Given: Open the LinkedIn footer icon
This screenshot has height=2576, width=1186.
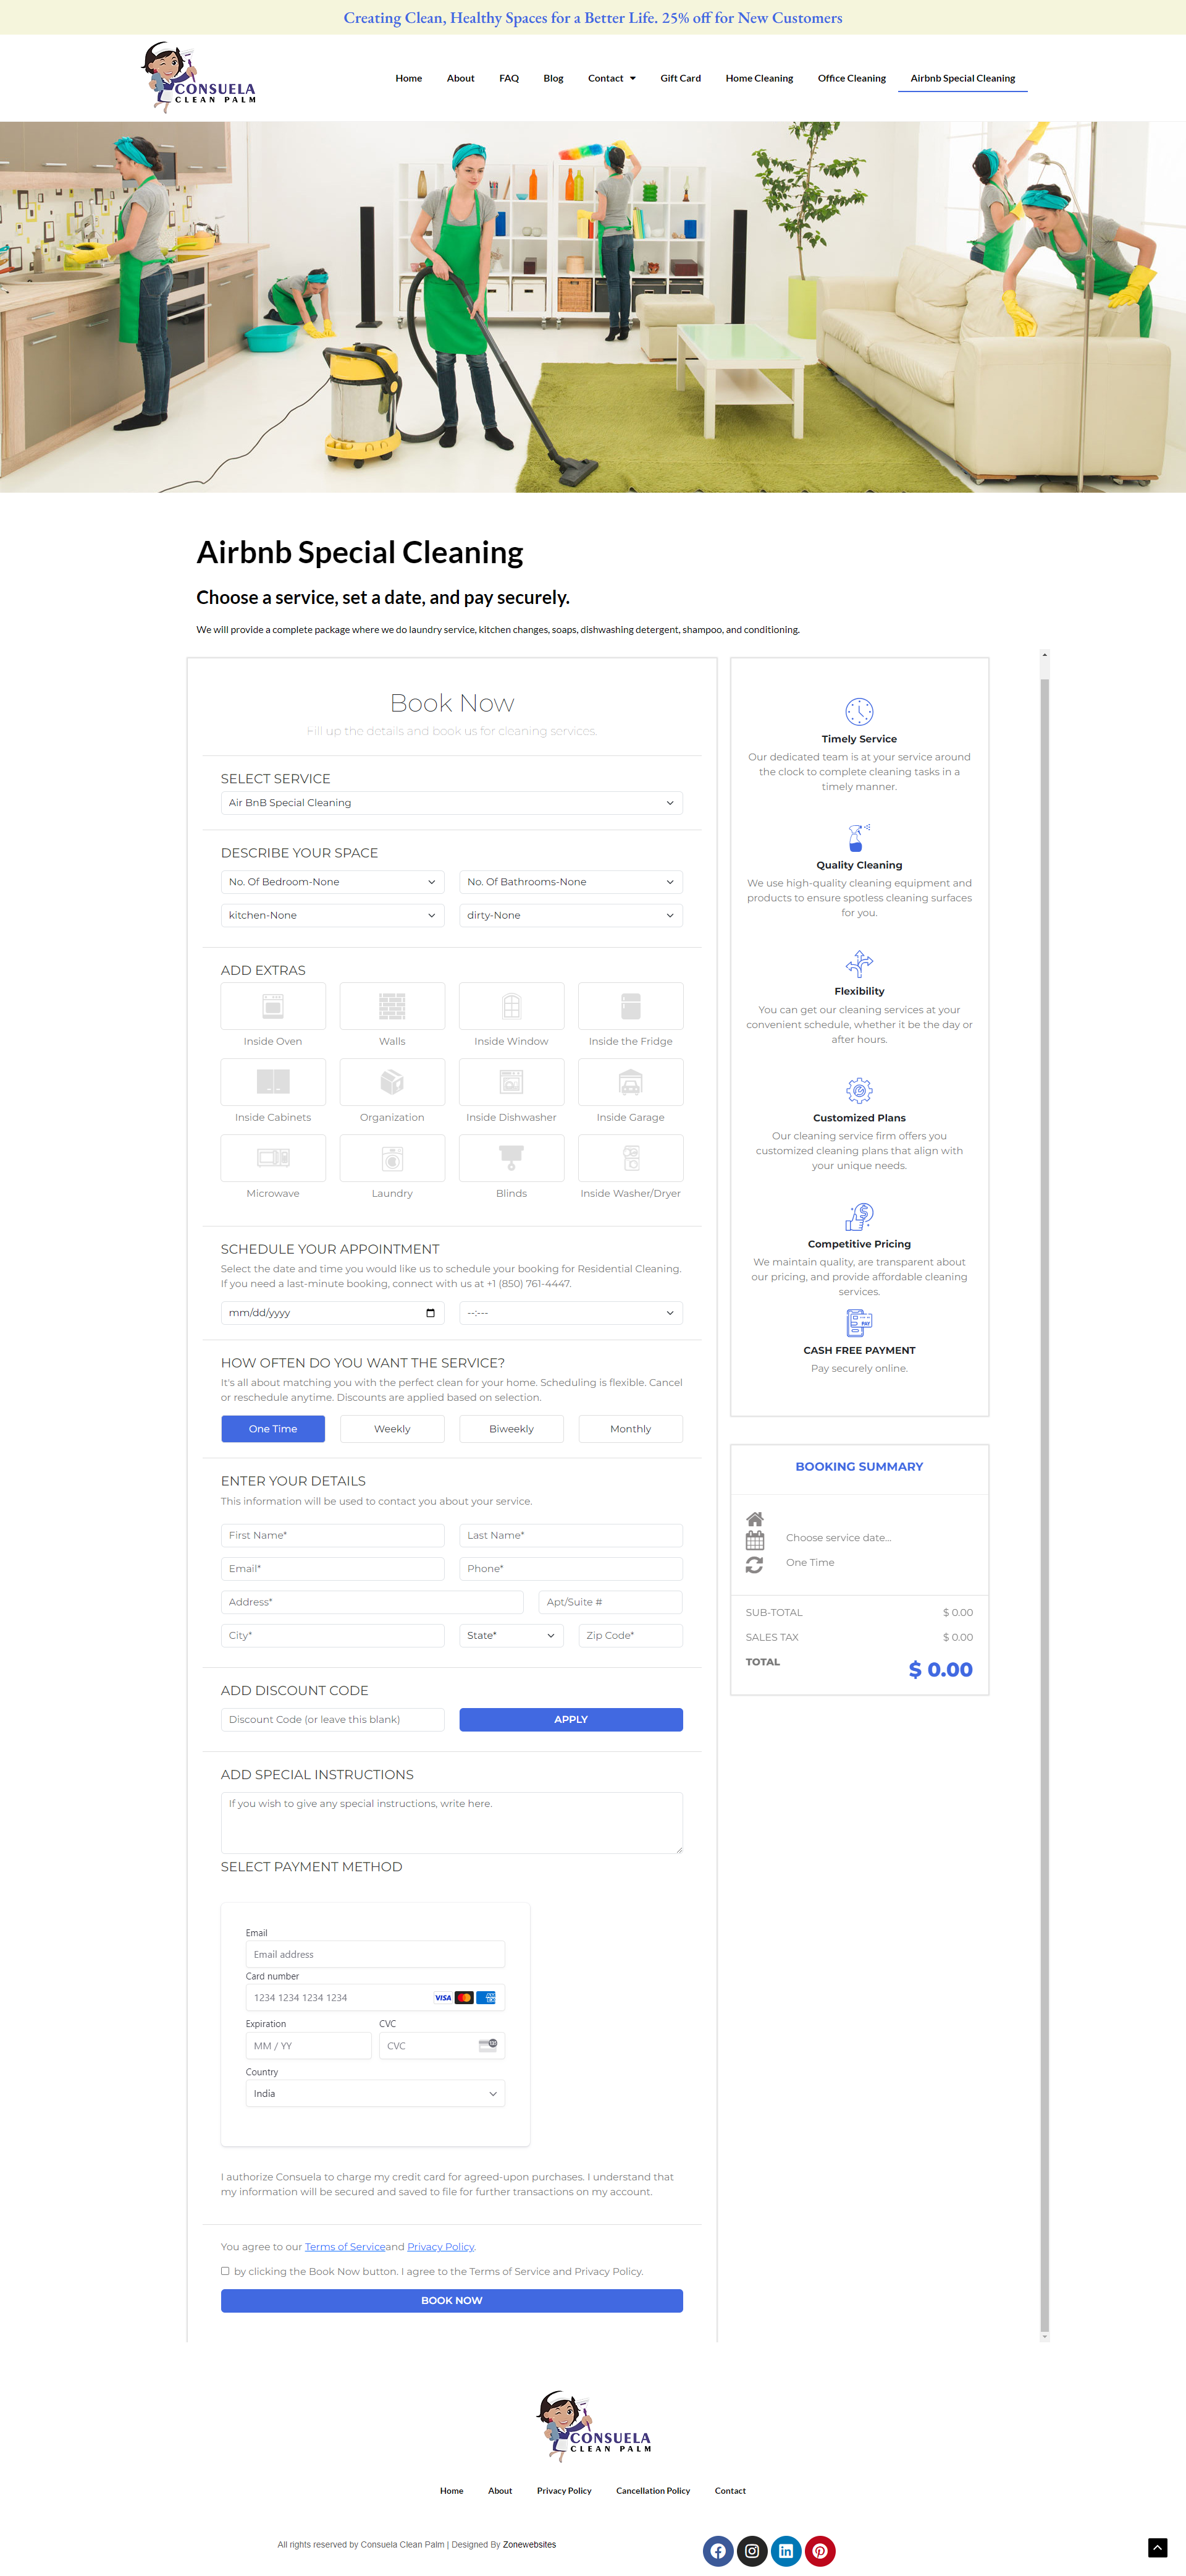Looking at the screenshot, I should tap(786, 2550).
